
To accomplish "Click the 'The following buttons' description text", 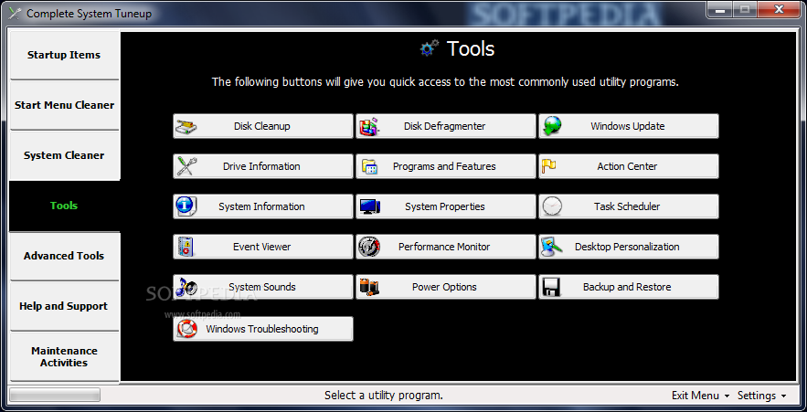I will coord(445,82).
